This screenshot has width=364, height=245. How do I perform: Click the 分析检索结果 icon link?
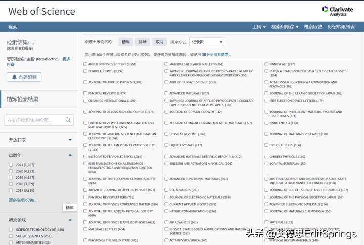(215, 54)
